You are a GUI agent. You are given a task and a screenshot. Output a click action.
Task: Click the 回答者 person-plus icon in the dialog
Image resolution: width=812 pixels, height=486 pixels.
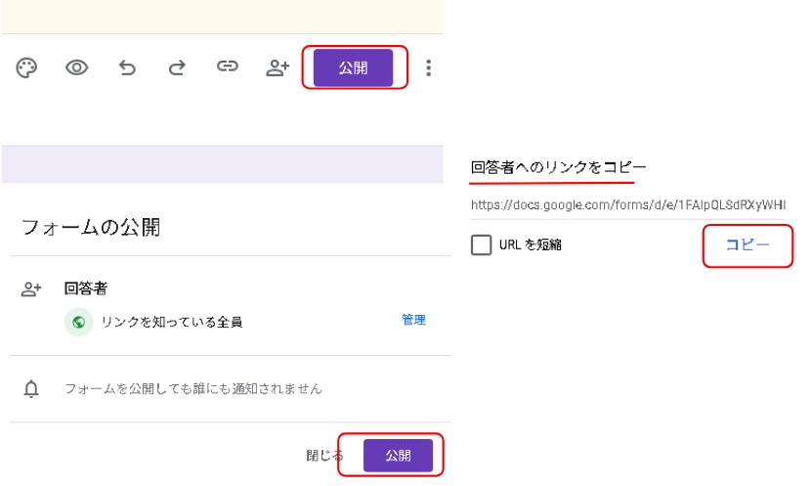(31, 289)
